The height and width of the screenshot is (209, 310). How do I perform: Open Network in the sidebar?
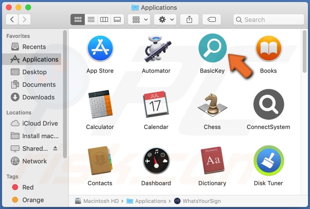[x=32, y=161]
